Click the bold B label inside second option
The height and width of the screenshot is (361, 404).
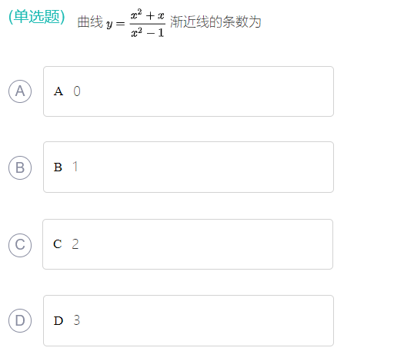point(58,167)
